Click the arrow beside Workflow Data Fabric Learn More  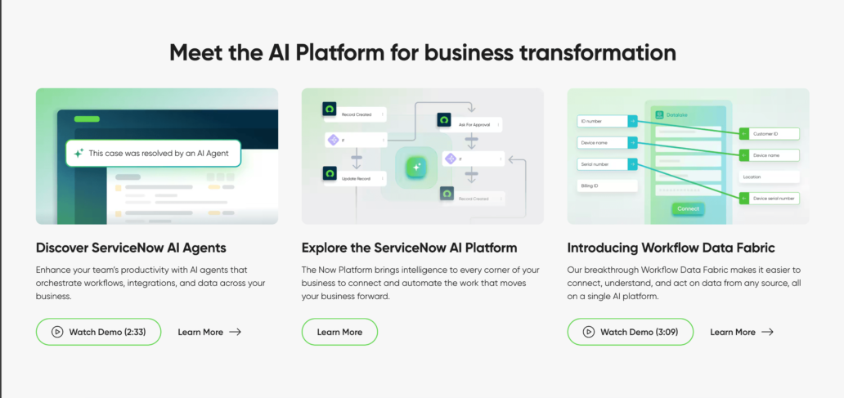tap(766, 332)
